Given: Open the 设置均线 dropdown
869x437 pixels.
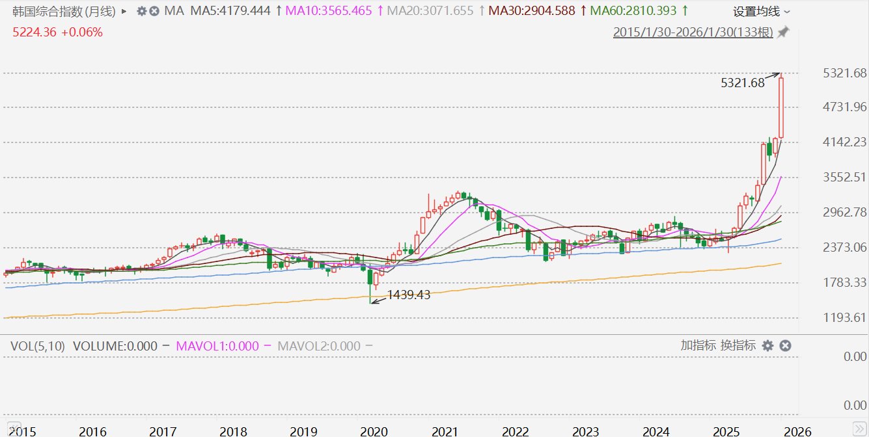Looking at the screenshot, I should pos(762,12).
